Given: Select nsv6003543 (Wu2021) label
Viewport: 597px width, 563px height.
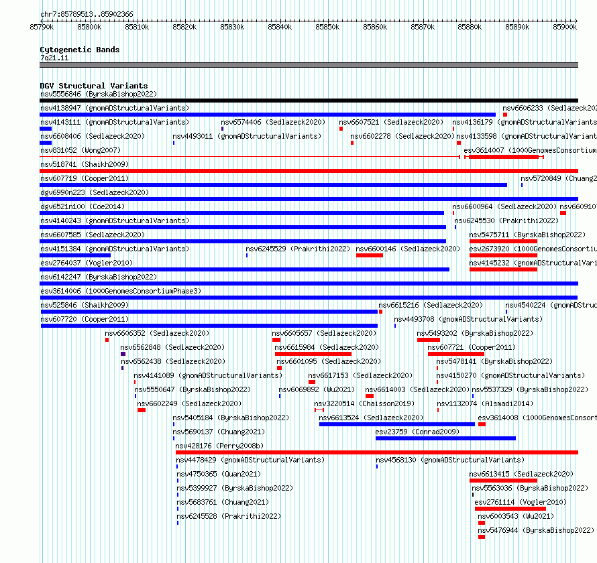Looking at the screenshot, I should (516, 516).
